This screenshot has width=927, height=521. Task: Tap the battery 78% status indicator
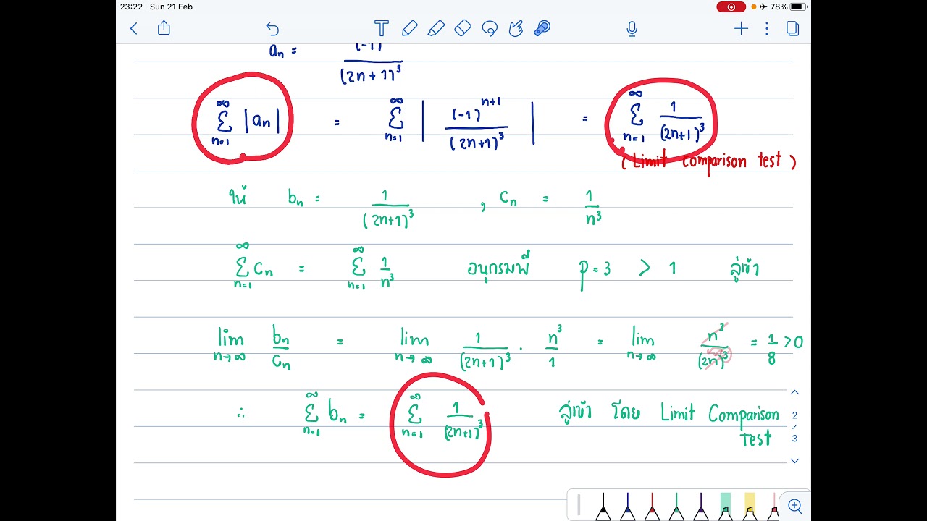click(x=789, y=7)
